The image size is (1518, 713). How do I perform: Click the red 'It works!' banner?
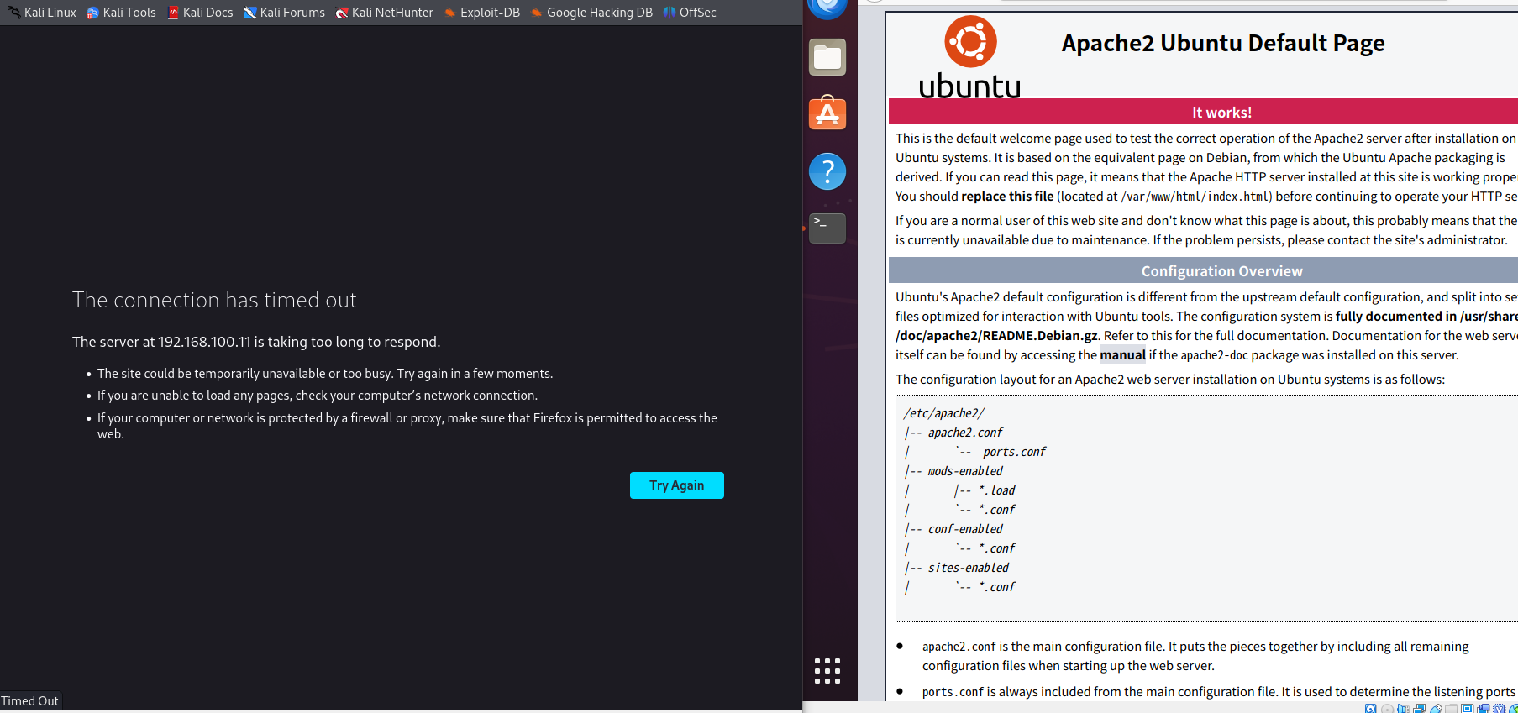pos(1203,112)
